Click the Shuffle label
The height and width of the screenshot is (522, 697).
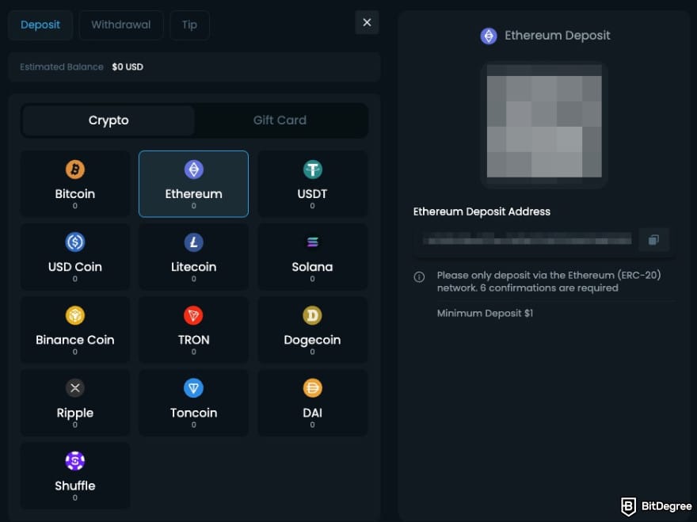coord(75,486)
